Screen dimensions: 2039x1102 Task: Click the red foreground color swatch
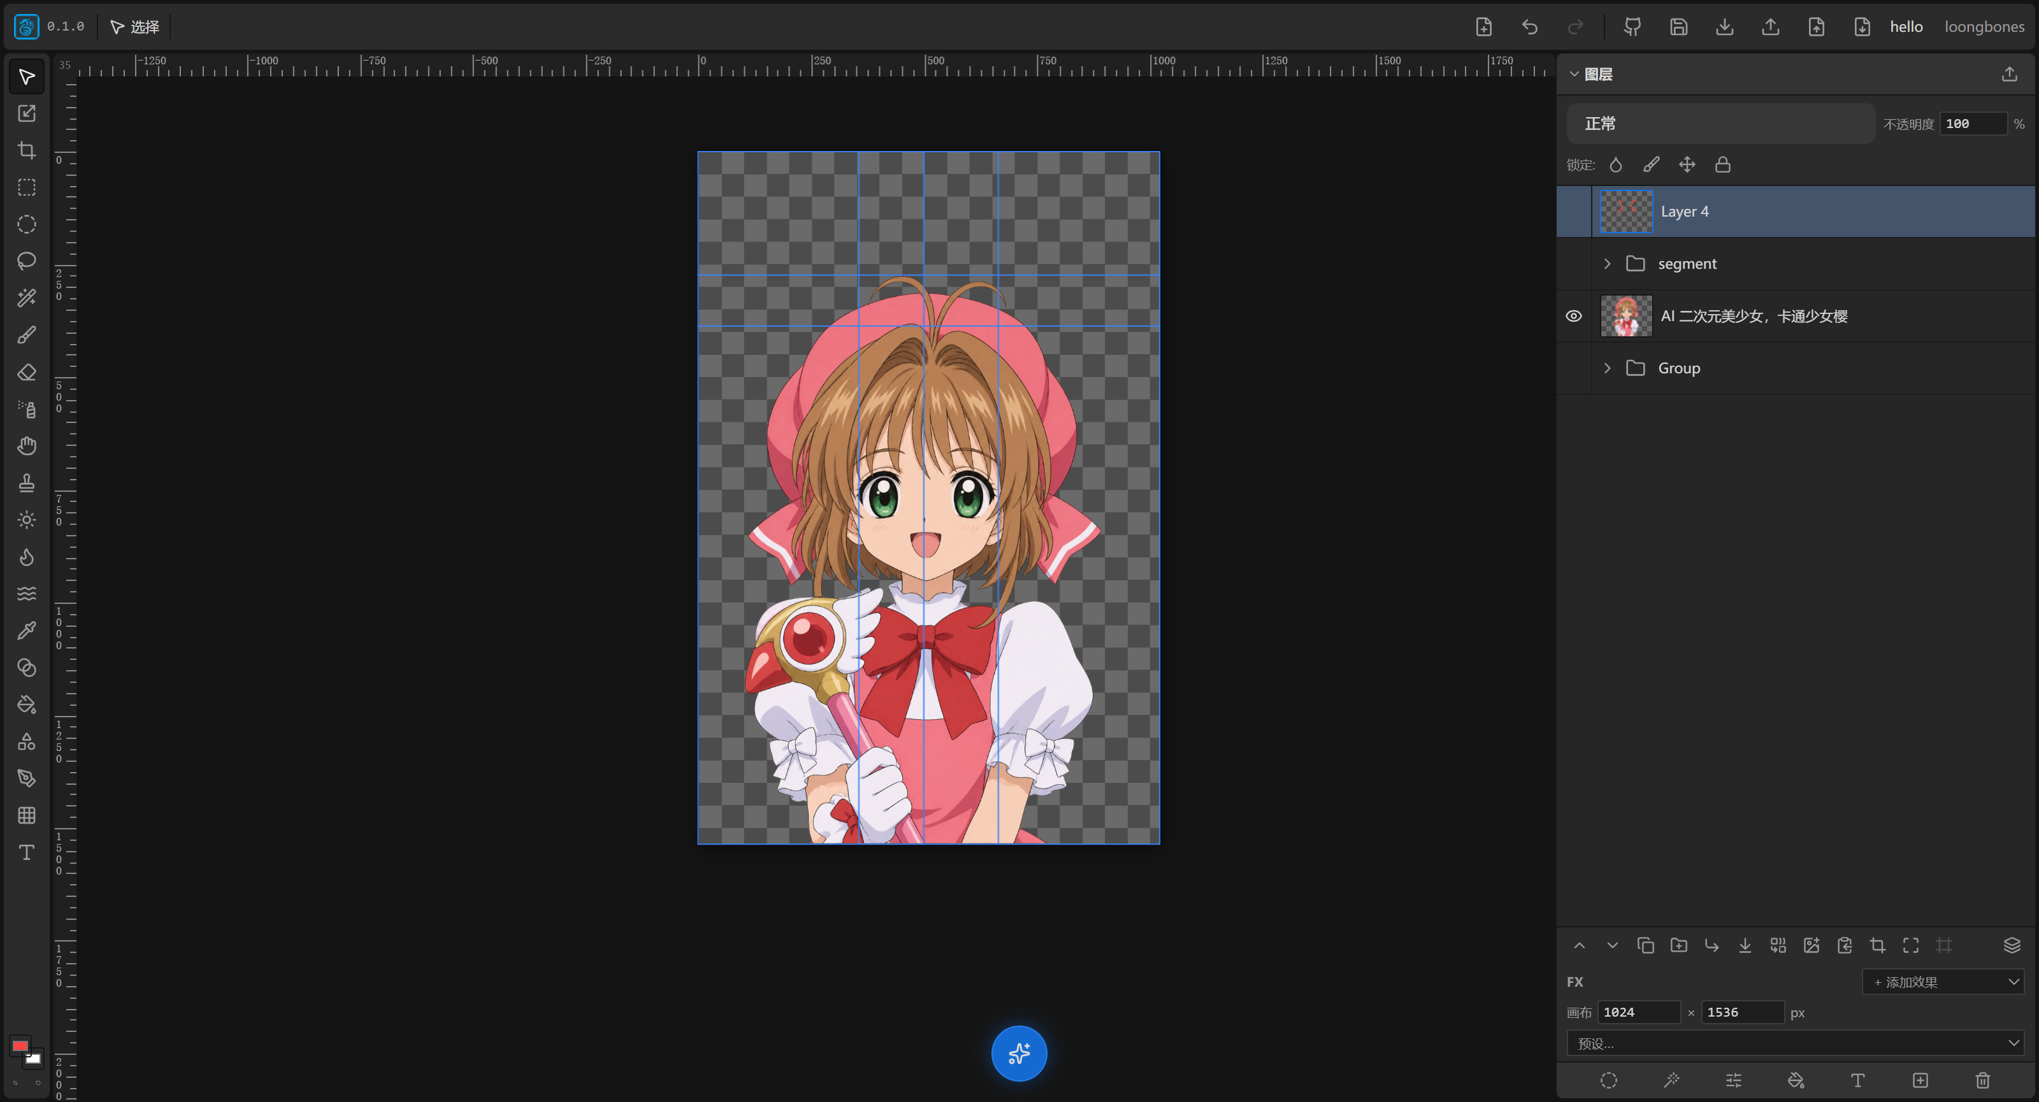20,1046
